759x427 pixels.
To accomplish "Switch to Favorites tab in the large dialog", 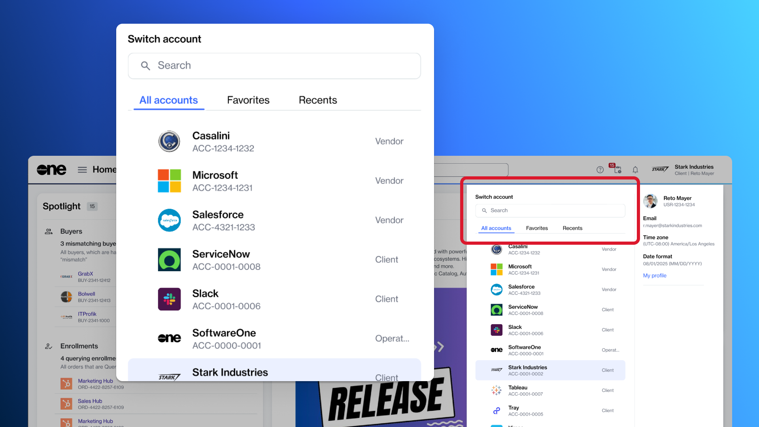I will point(248,100).
